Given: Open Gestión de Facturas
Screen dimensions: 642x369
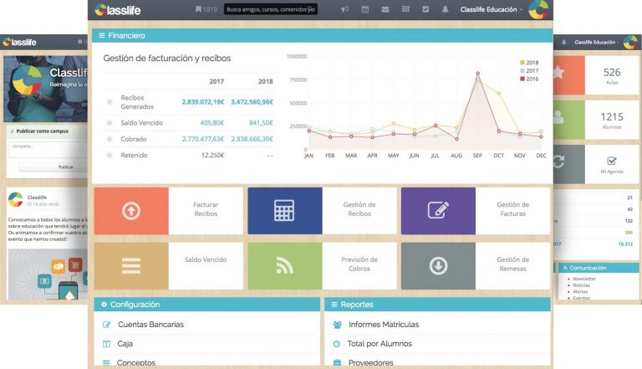Looking at the screenshot, I should point(512,209).
